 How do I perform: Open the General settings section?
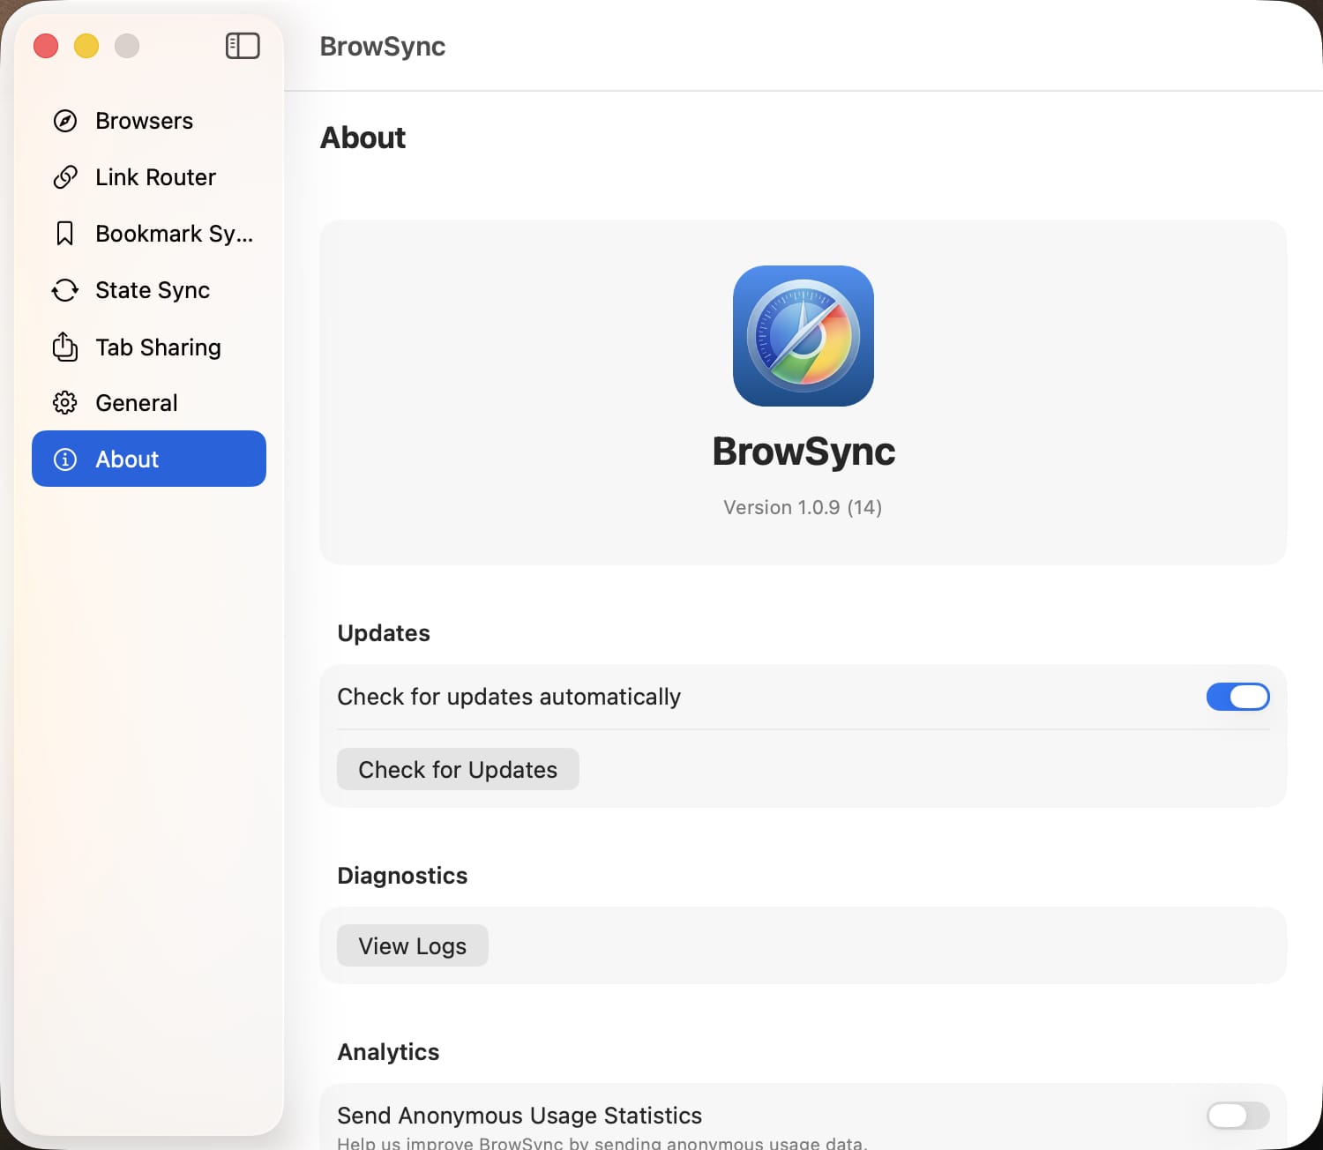pos(149,403)
